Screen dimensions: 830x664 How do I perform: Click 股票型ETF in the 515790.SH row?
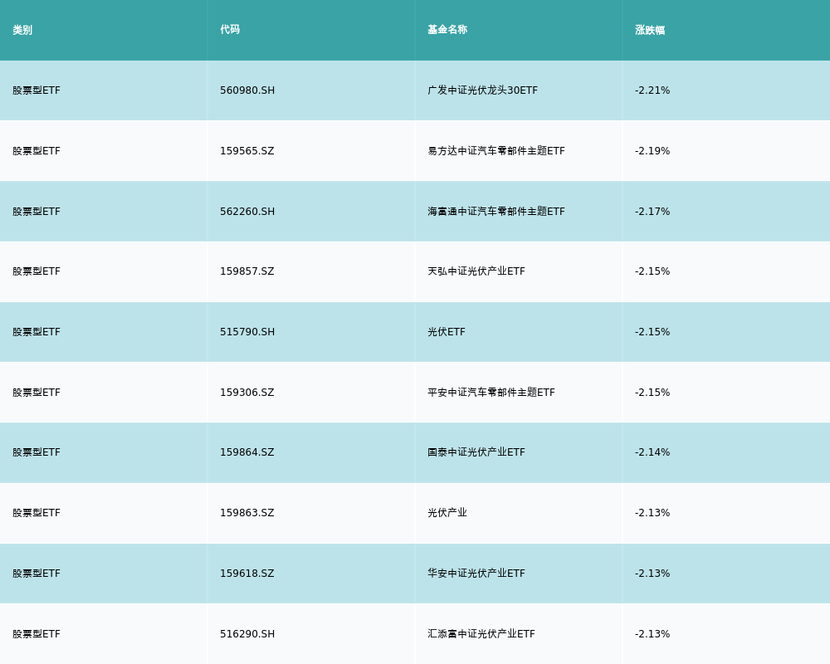click(x=37, y=332)
